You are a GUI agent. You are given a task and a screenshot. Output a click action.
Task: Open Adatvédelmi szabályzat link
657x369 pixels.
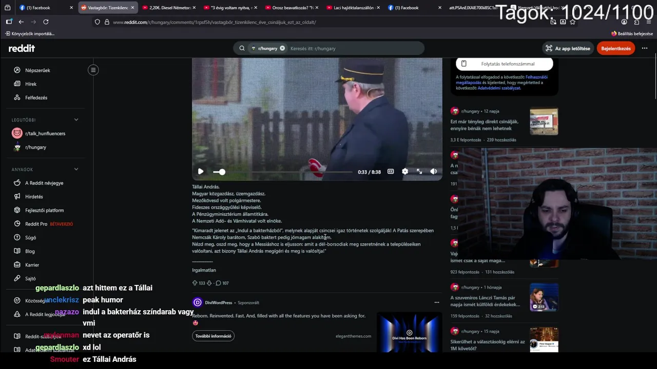pyautogui.click(x=499, y=88)
